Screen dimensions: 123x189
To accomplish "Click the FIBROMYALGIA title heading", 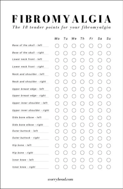I will 61,19.
